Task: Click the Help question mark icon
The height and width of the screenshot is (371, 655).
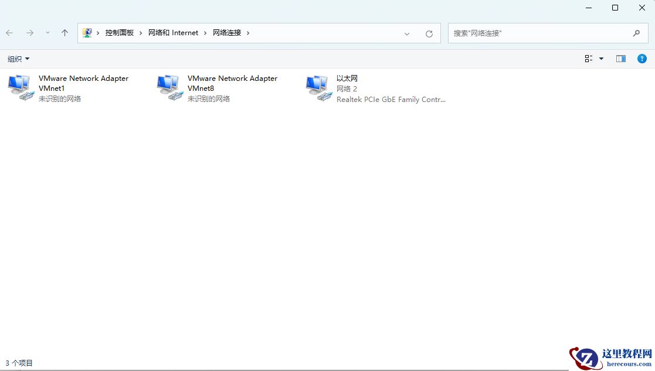Action: click(642, 59)
